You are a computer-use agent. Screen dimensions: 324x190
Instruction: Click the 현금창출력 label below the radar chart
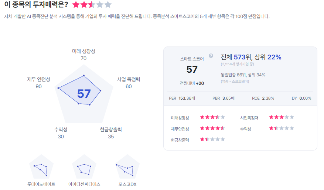click(111, 129)
